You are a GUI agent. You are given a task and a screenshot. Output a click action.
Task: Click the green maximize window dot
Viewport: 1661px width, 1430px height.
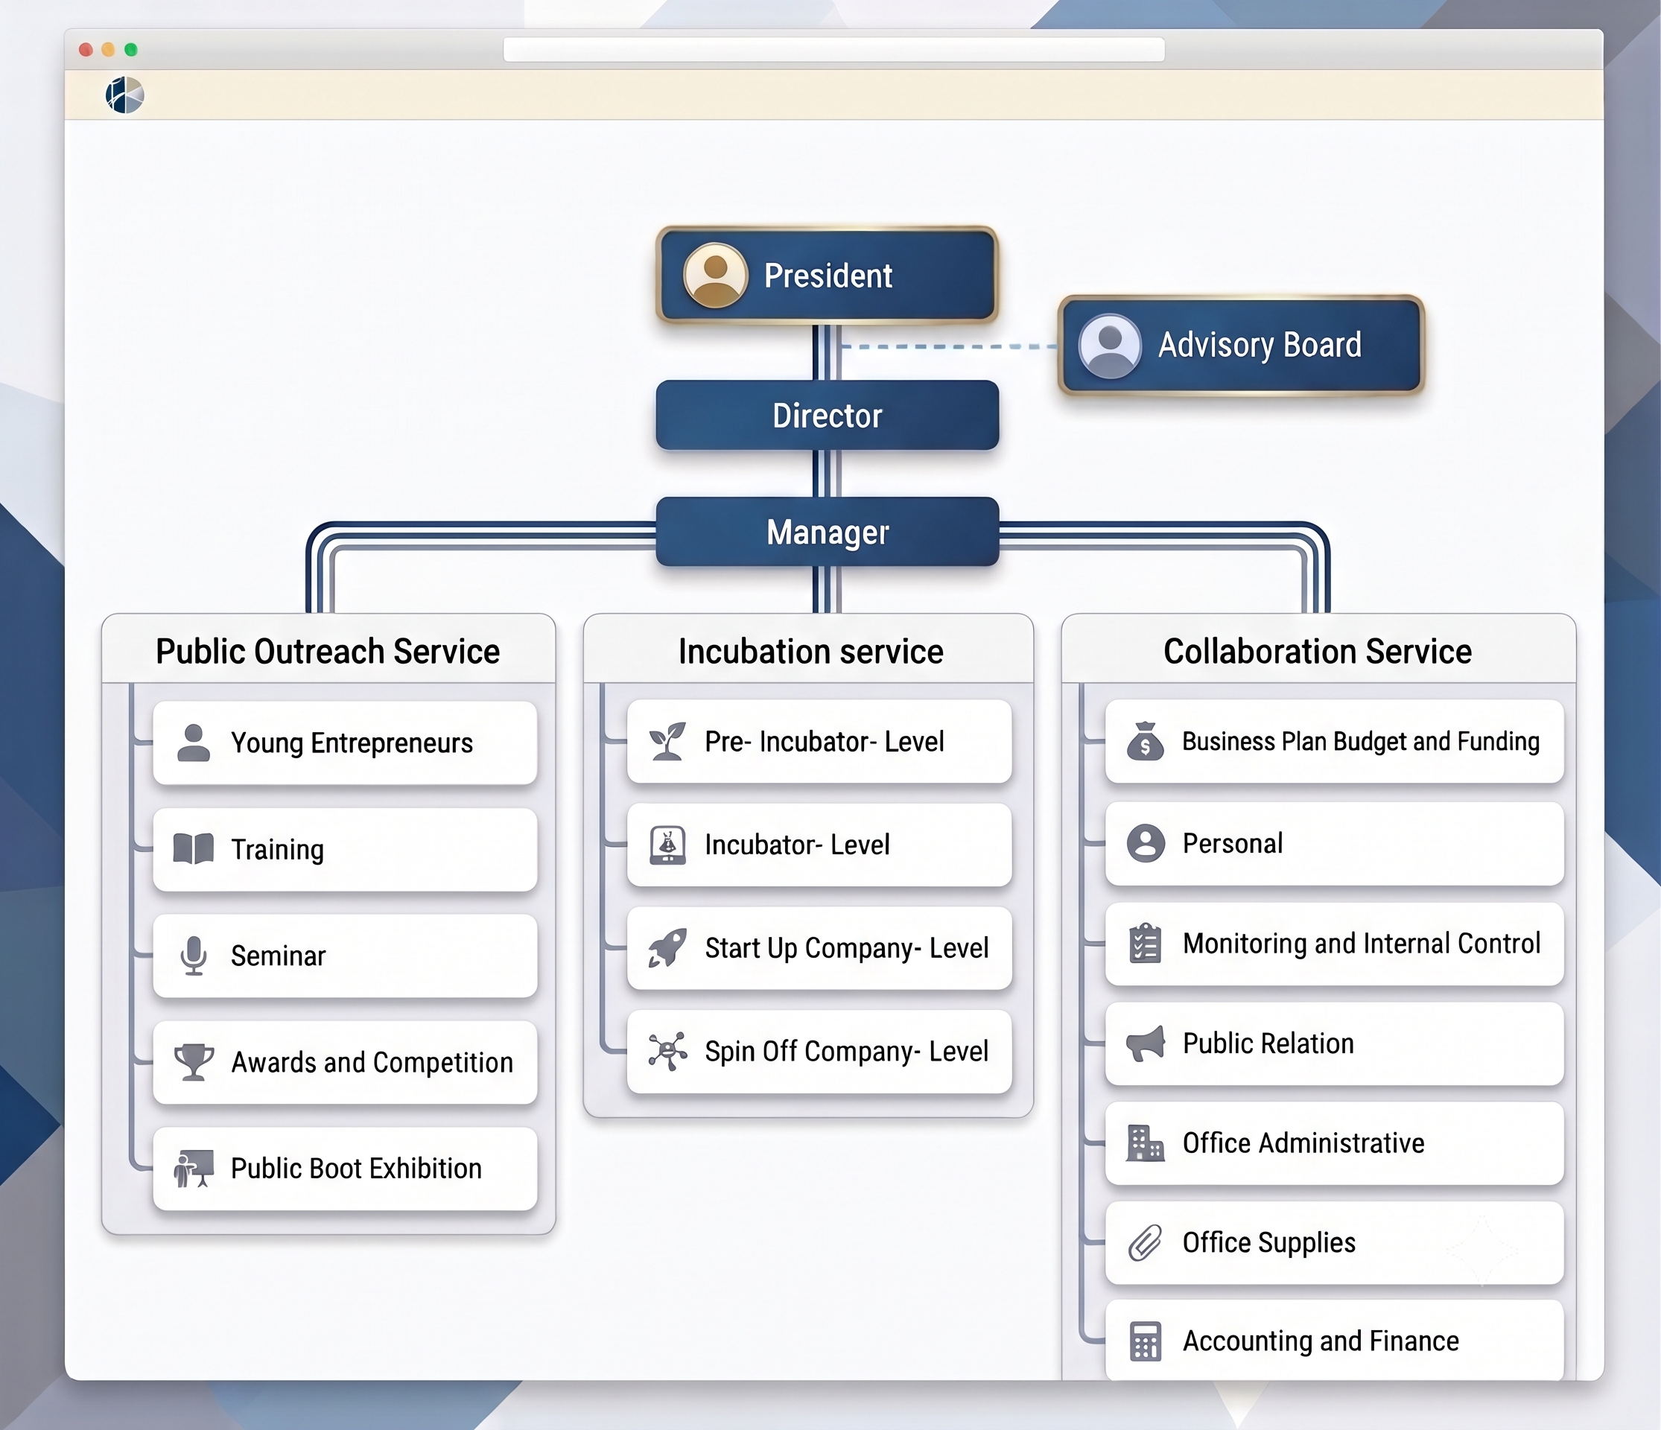130,50
